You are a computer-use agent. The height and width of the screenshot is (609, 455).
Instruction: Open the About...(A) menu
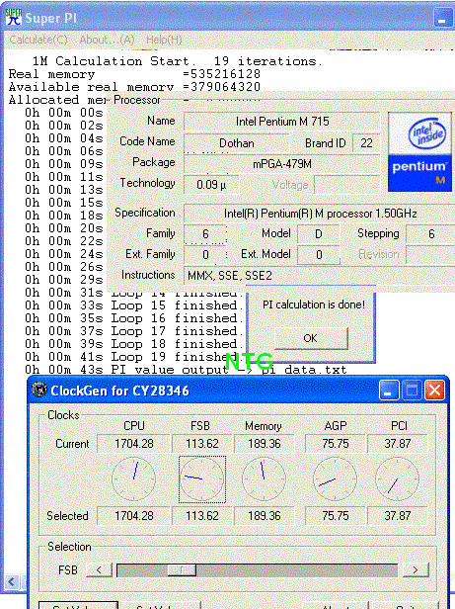(107, 40)
